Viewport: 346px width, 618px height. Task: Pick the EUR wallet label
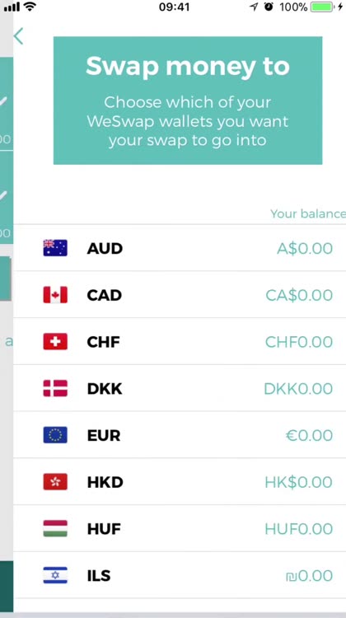tap(104, 436)
